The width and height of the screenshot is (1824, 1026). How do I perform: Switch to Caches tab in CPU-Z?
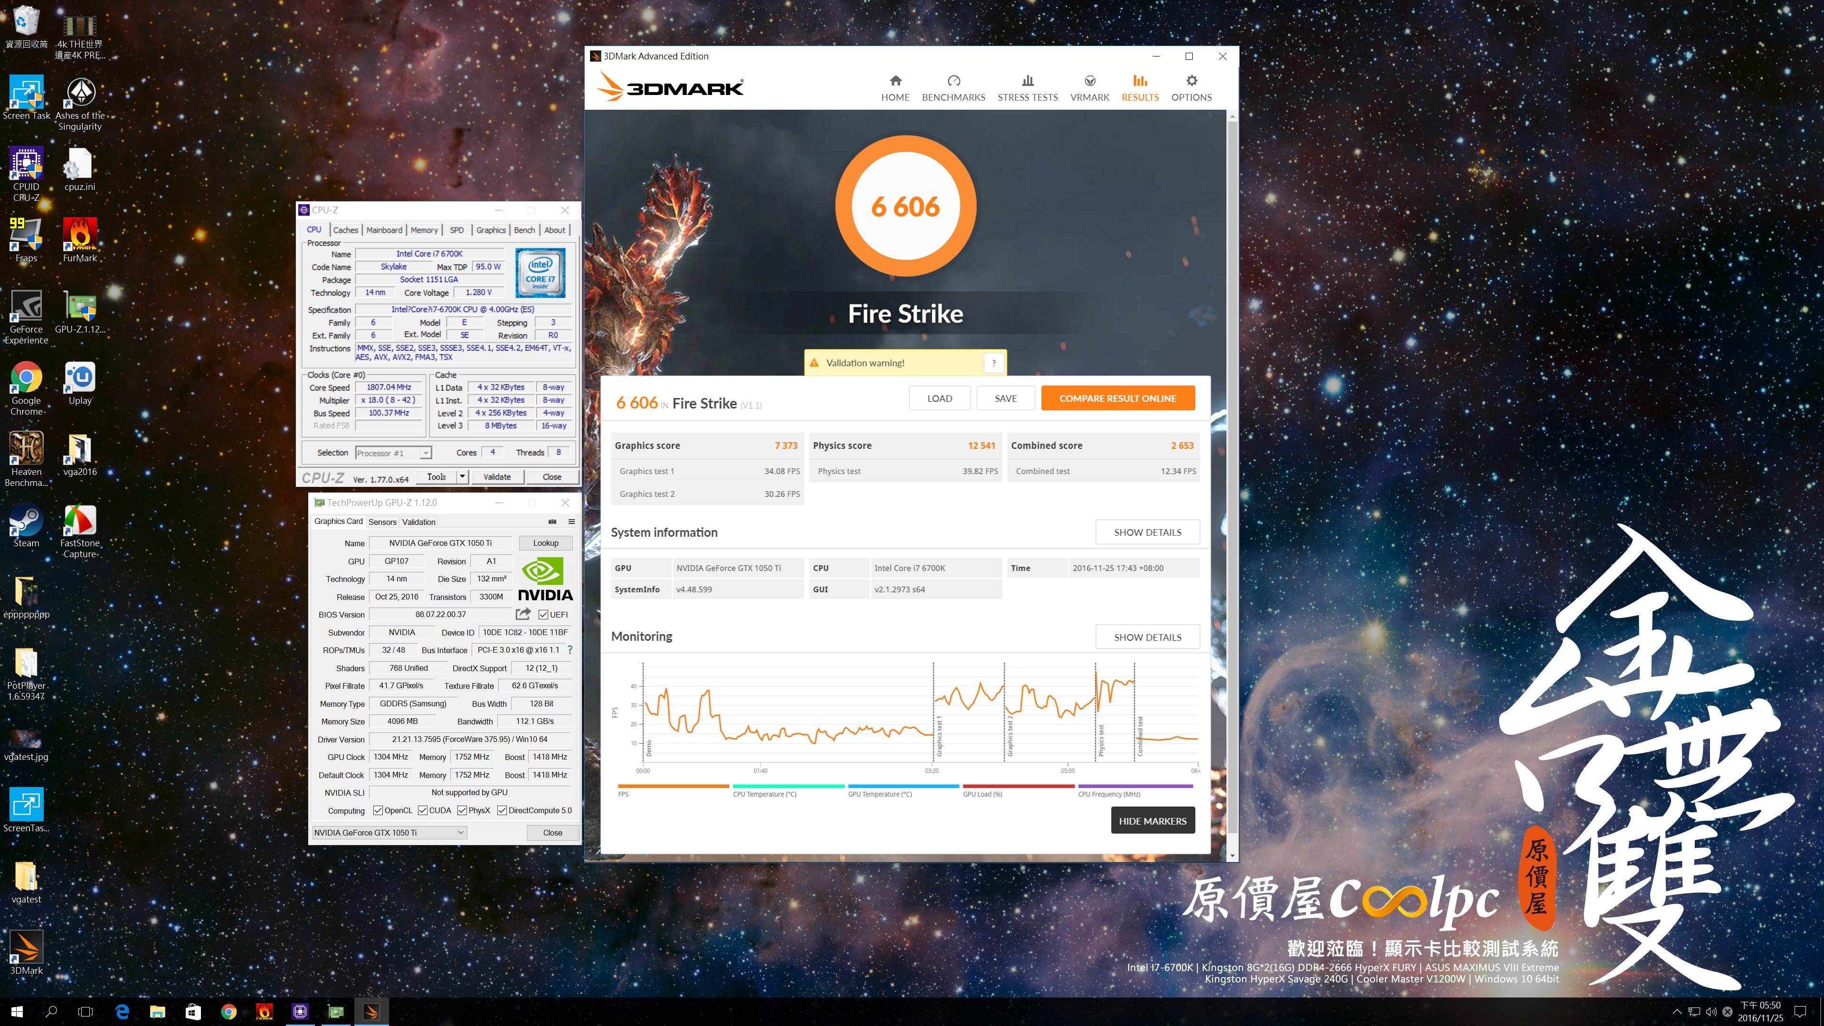click(345, 230)
